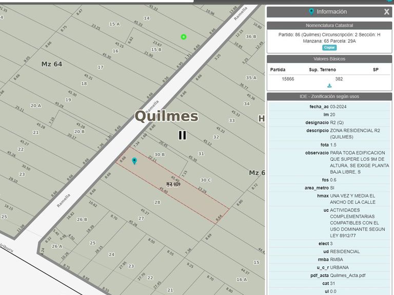Click parcel 33 label

coord(232,120)
